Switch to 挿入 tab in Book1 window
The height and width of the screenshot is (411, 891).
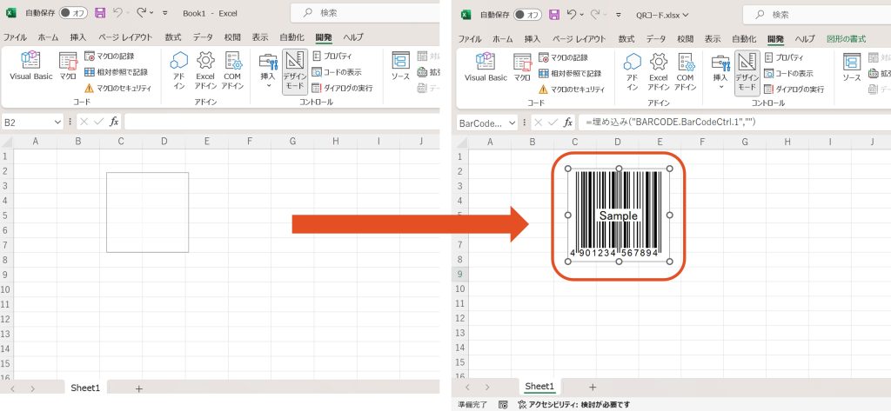77,36
